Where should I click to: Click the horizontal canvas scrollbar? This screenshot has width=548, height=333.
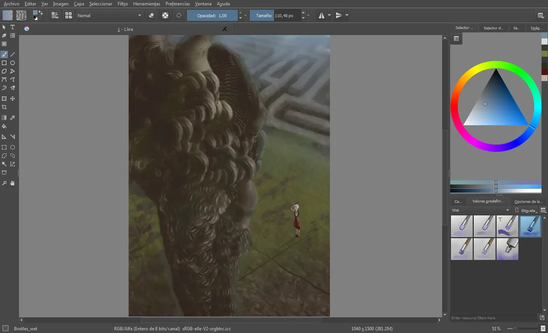[x=231, y=320]
